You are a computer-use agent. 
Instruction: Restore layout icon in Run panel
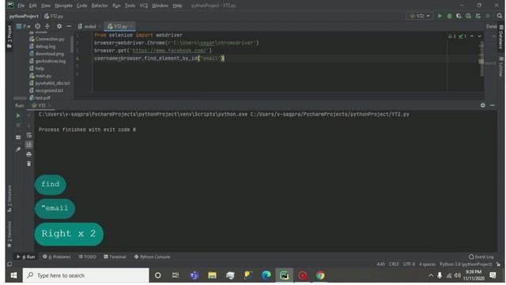[x=18, y=137]
